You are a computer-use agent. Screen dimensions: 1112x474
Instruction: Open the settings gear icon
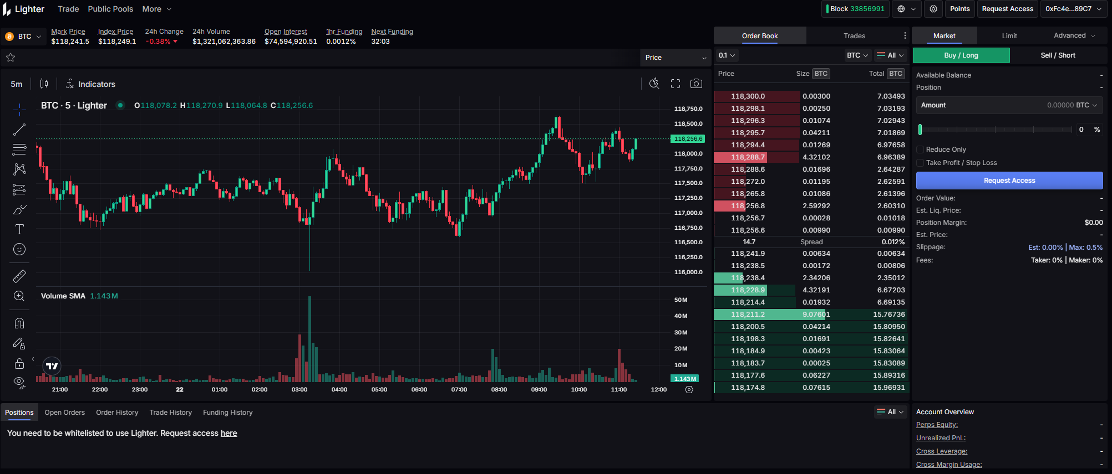pos(933,9)
